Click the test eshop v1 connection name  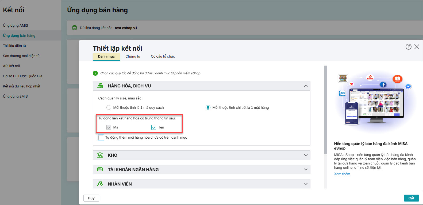(126, 28)
